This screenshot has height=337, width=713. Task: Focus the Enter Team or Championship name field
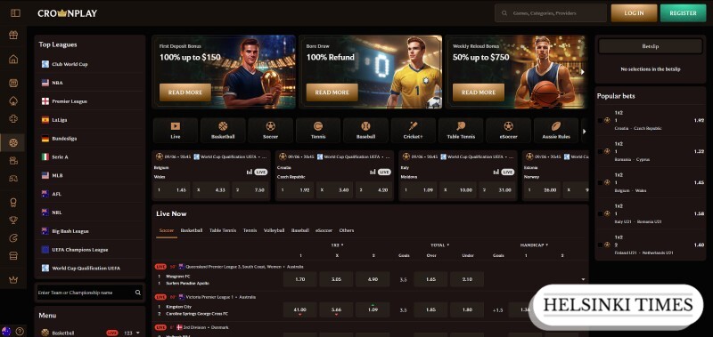[x=90, y=293]
